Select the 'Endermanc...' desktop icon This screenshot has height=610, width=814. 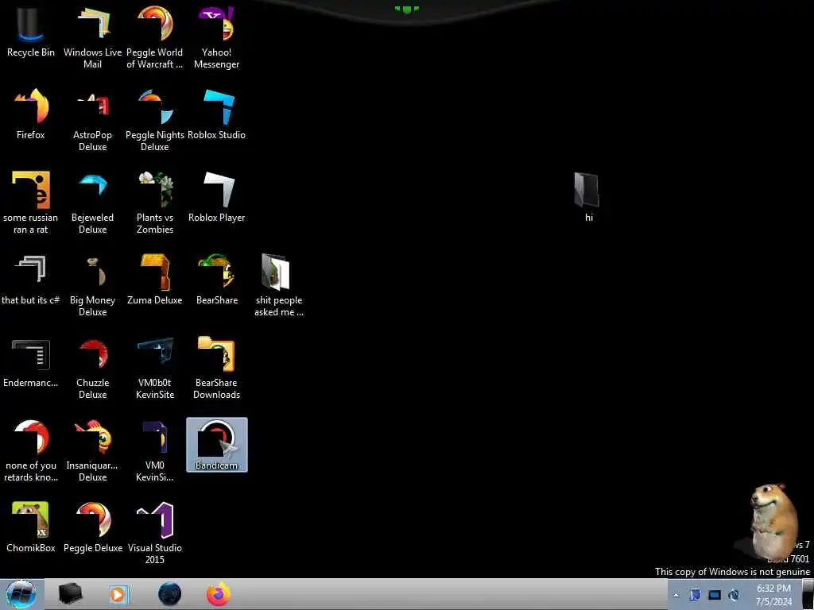31,362
